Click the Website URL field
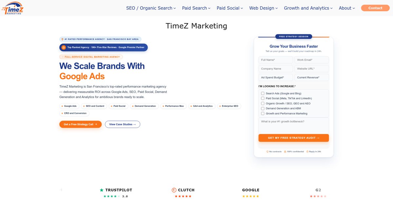This screenshot has width=393, height=221. coord(311,69)
